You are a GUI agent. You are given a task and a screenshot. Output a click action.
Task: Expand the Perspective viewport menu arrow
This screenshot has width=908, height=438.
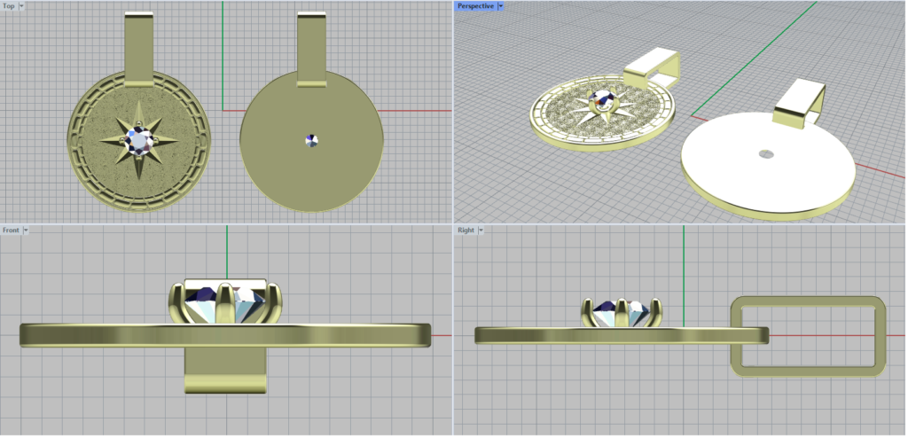[x=501, y=6]
